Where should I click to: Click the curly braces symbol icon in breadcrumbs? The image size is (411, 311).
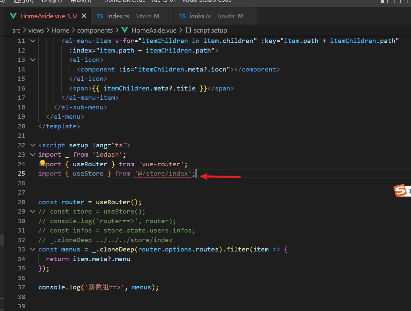[188, 30]
